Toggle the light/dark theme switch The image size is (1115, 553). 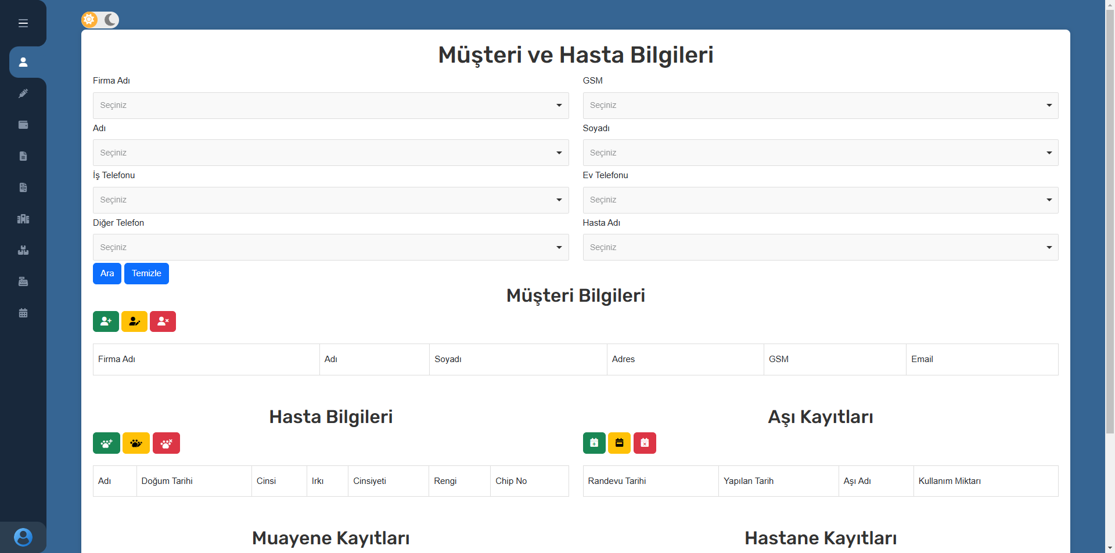[100, 20]
